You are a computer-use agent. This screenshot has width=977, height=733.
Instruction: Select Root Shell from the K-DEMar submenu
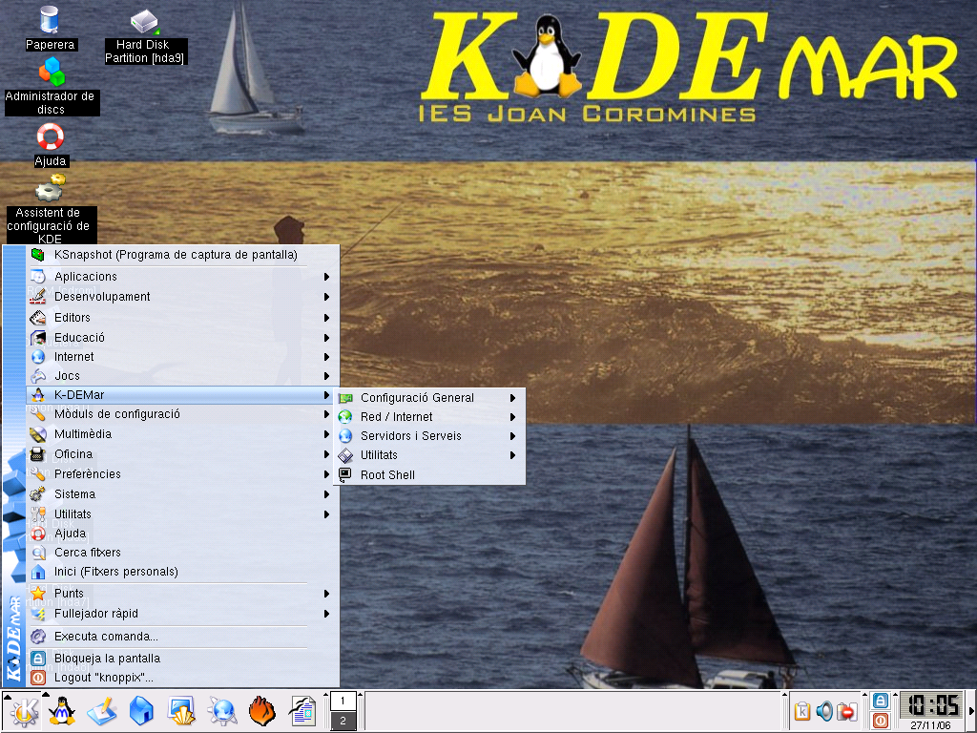point(387,475)
